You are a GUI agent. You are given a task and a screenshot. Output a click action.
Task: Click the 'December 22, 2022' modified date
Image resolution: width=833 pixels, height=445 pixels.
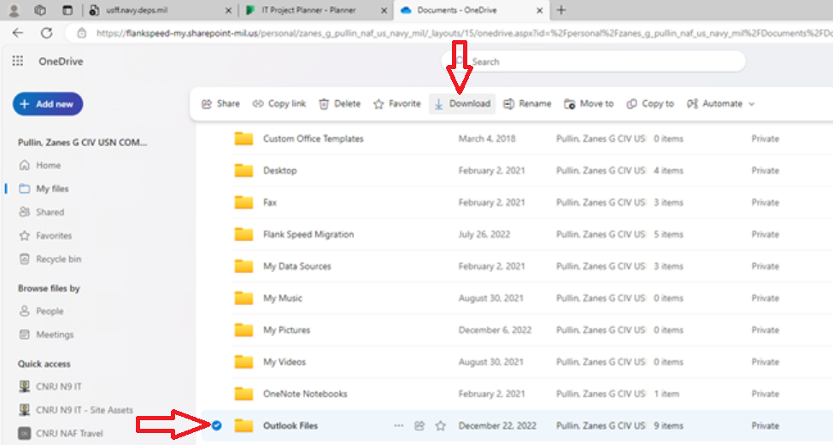497,425
